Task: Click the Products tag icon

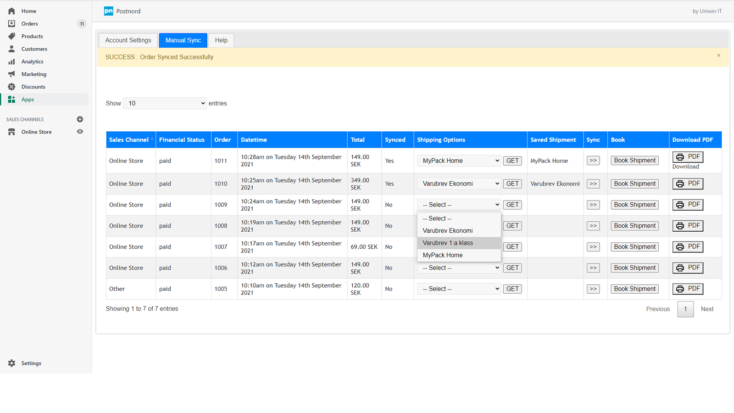Action: coord(11,36)
